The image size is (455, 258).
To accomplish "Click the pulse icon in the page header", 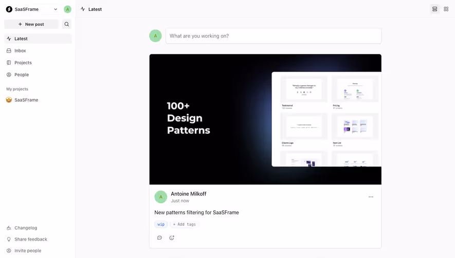I will (x=83, y=9).
